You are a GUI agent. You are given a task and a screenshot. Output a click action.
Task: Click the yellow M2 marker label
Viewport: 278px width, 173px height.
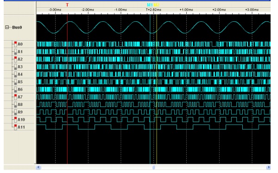pos(156,5)
